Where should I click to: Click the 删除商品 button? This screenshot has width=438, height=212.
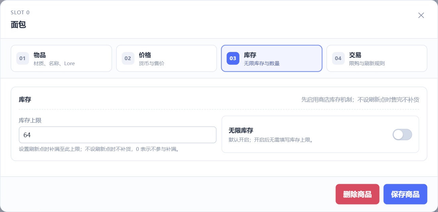(357, 194)
